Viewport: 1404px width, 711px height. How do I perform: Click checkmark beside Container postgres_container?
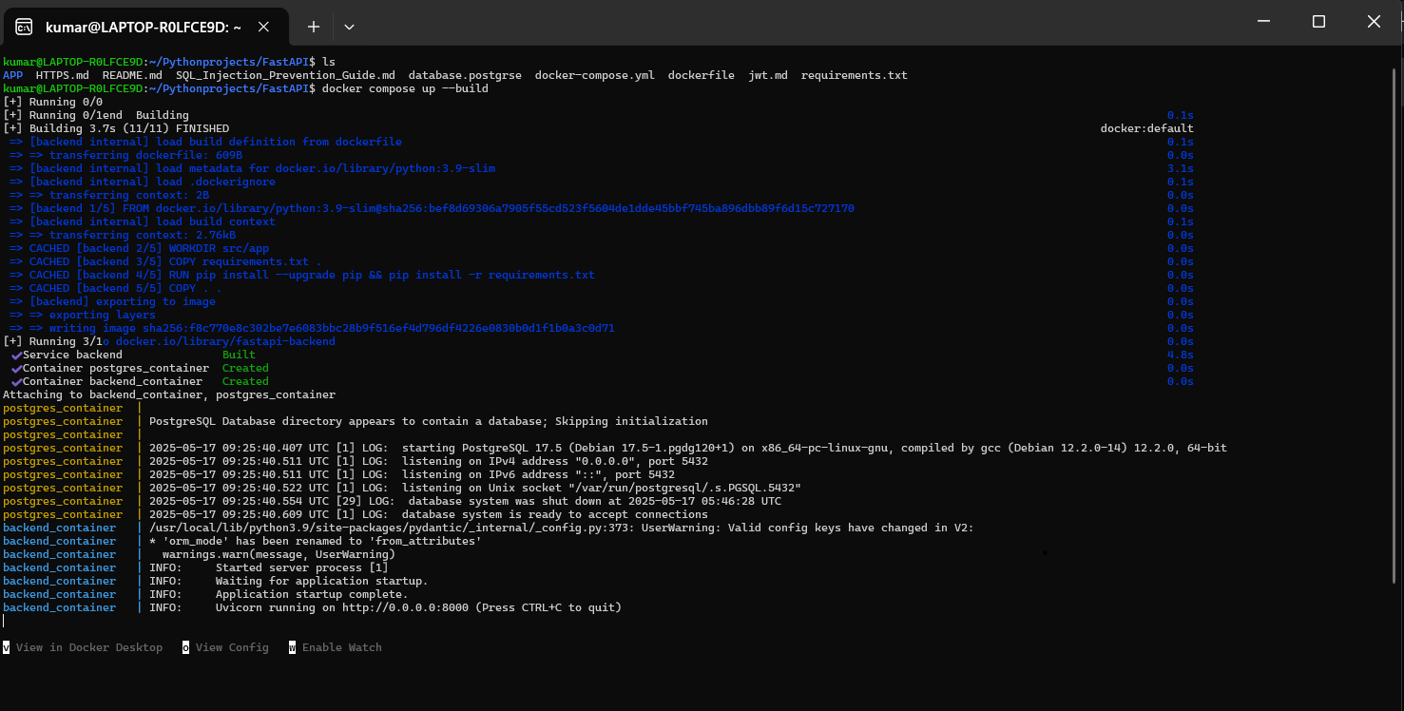pyautogui.click(x=16, y=368)
